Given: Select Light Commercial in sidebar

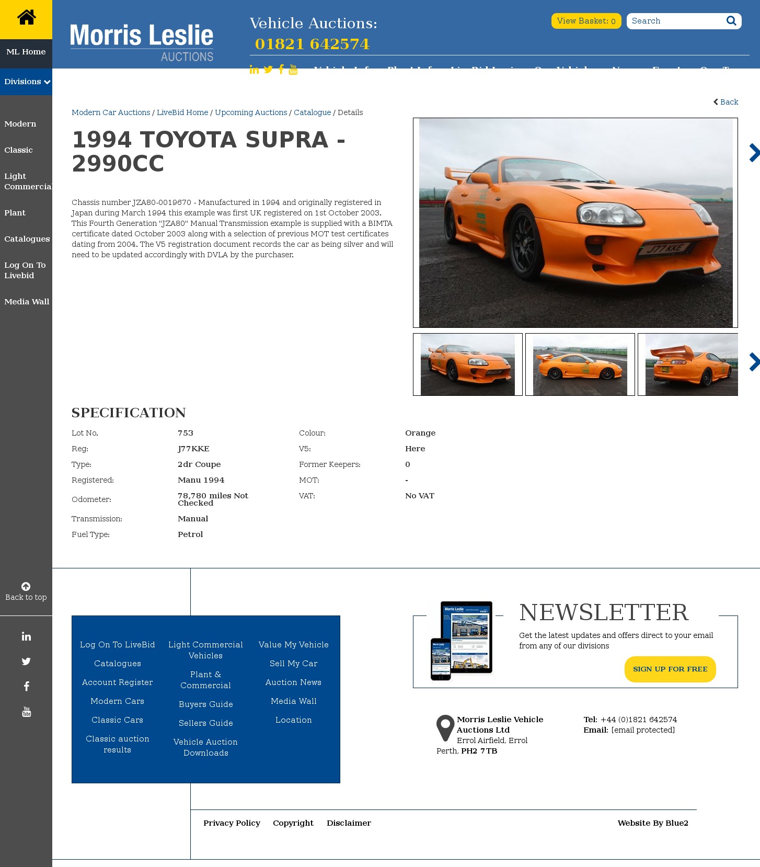Looking at the screenshot, I should click(28, 181).
